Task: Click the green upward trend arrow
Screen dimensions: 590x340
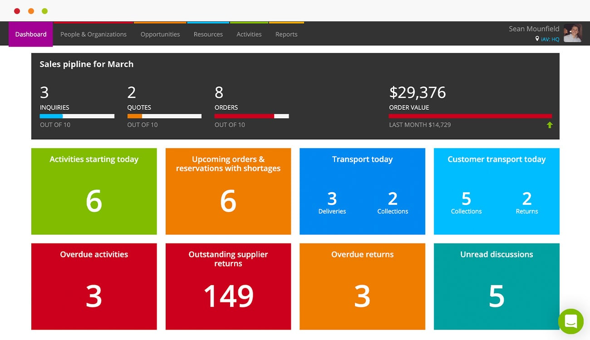Action: pos(550,125)
